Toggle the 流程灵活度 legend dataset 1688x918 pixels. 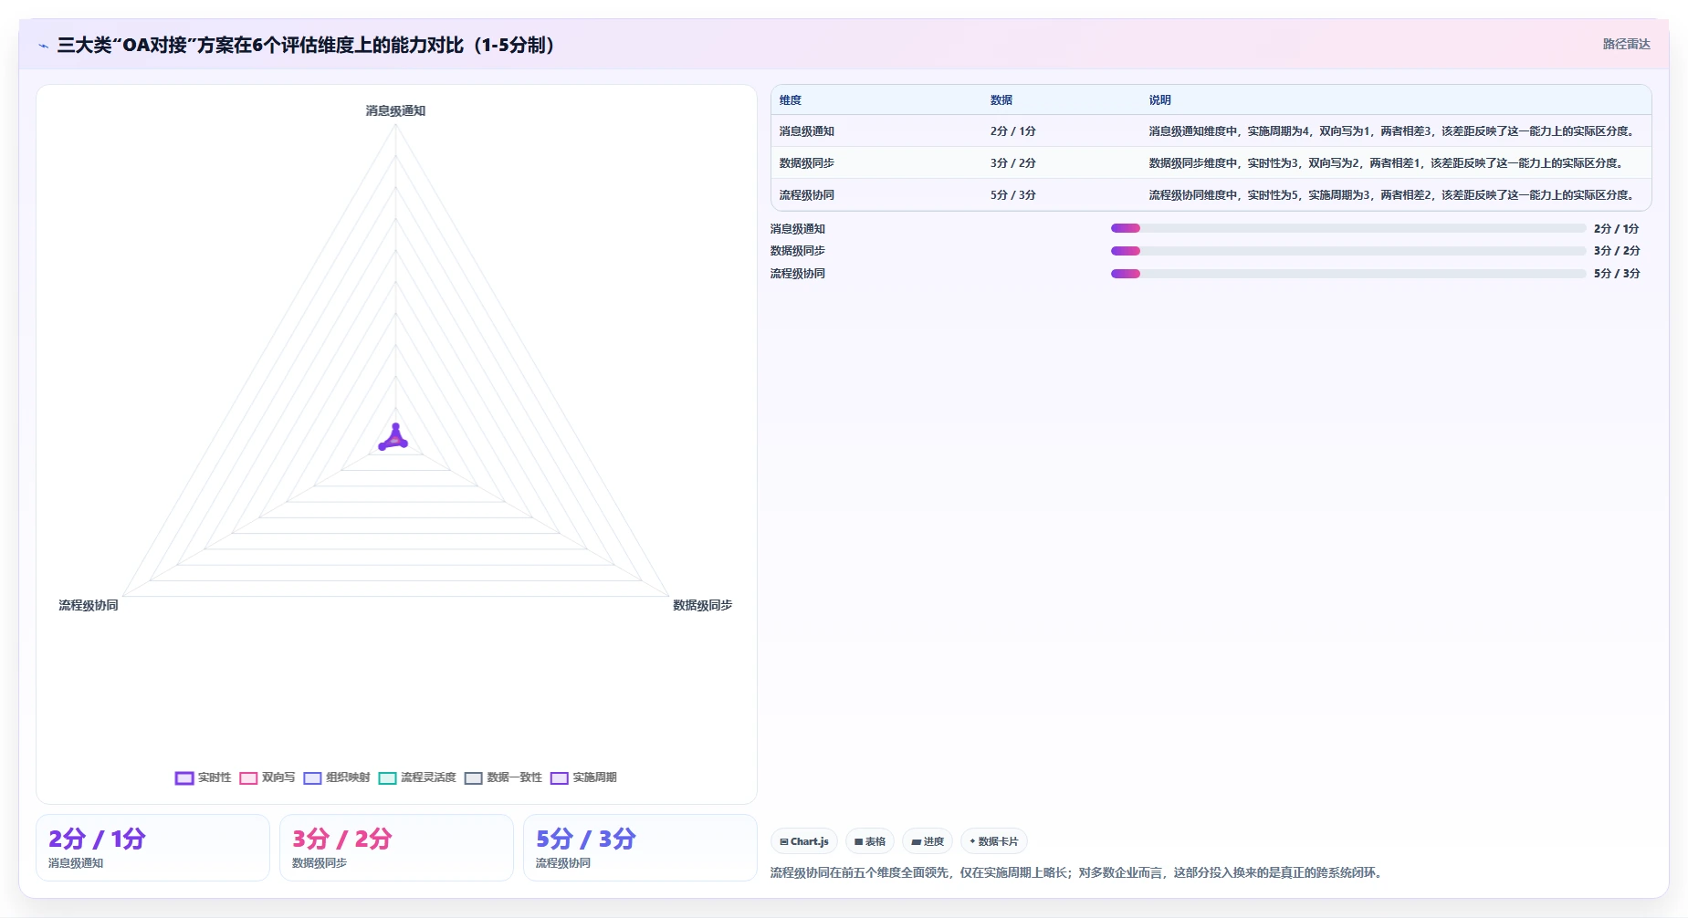pyautogui.click(x=417, y=777)
